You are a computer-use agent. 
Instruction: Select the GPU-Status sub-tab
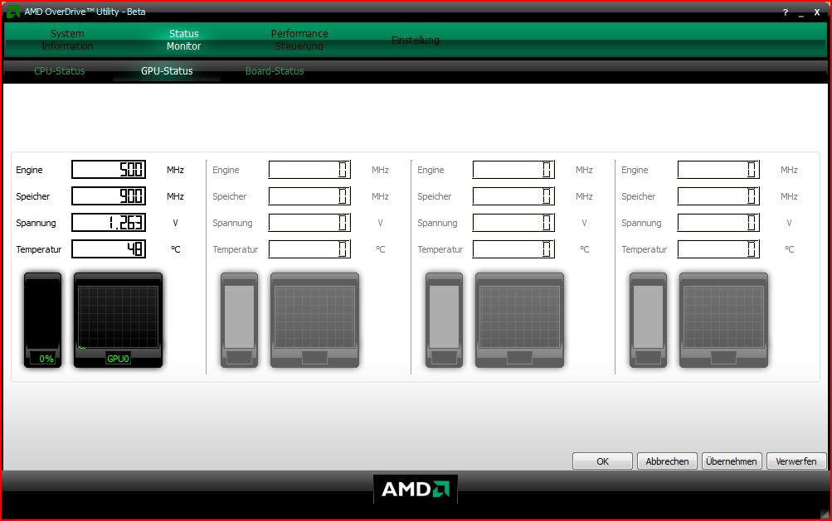[x=167, y=71]
